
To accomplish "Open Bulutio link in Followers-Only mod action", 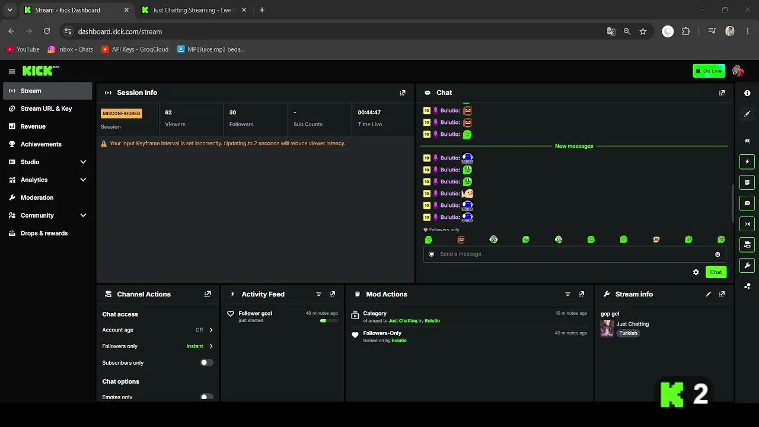I will pos(399,340).
